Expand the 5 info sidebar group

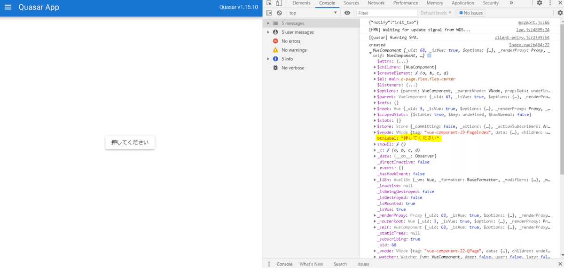pos(268,59)
